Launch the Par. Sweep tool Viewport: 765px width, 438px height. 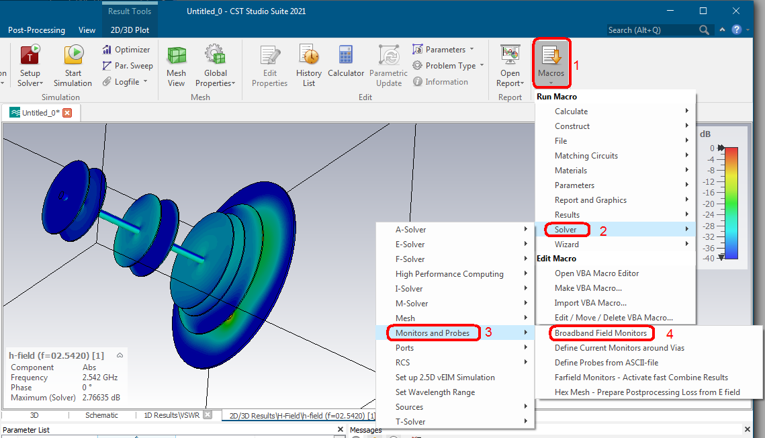[128, 65]
